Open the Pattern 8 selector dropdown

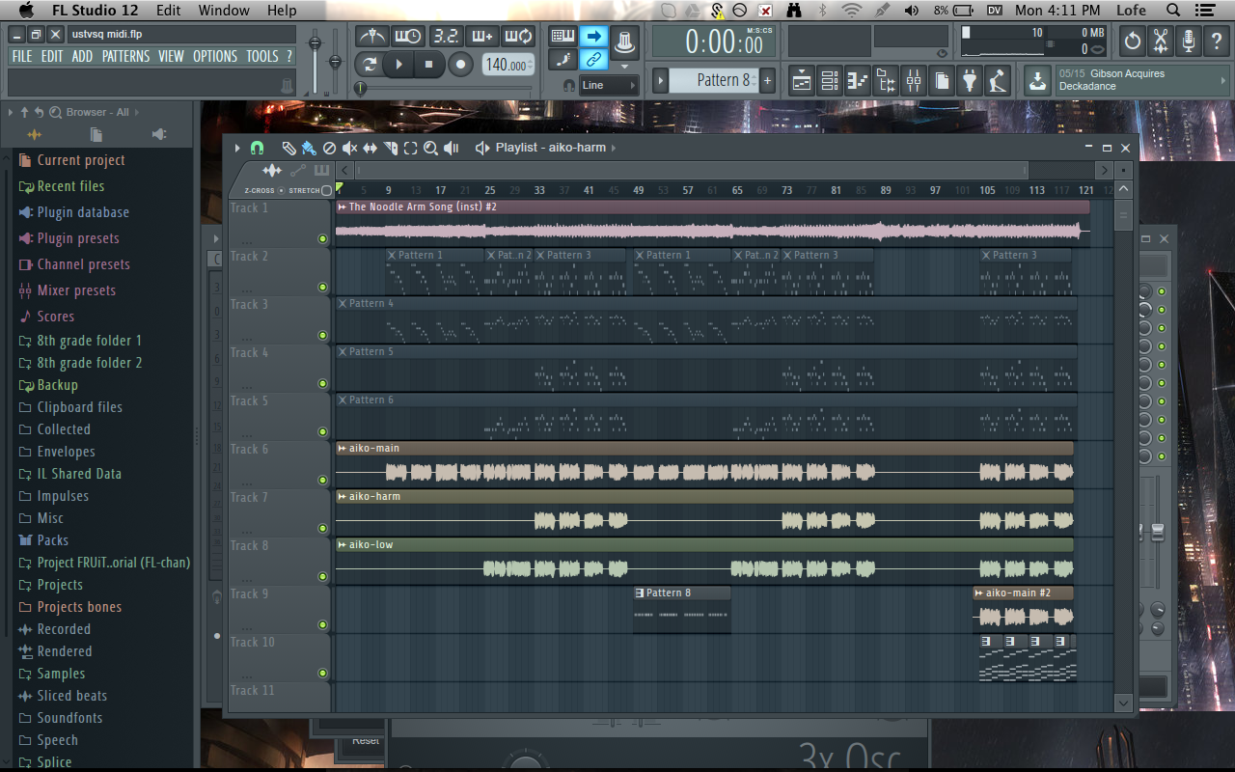(713, 80)
